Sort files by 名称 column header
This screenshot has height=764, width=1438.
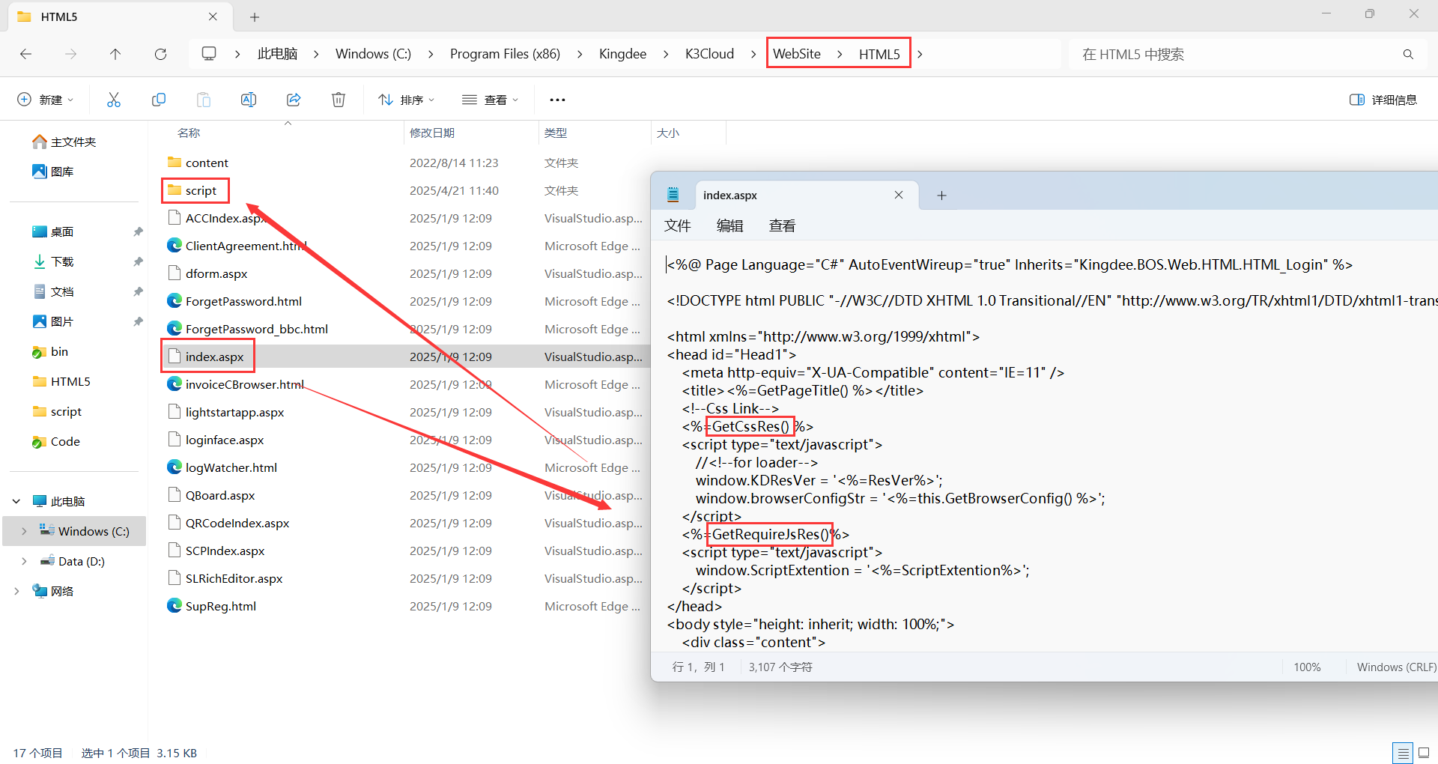point(189,133)
